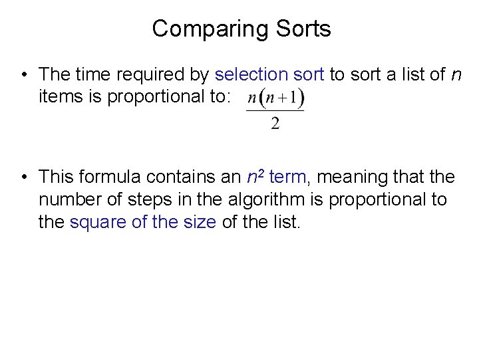Click the denominator 2 in the formula

pyautogui.click(x=275, y=124)
